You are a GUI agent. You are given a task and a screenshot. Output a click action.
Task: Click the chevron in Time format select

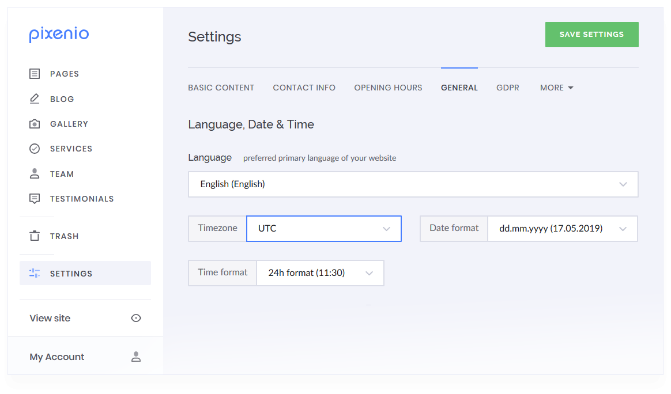click(x=370, y=274)
